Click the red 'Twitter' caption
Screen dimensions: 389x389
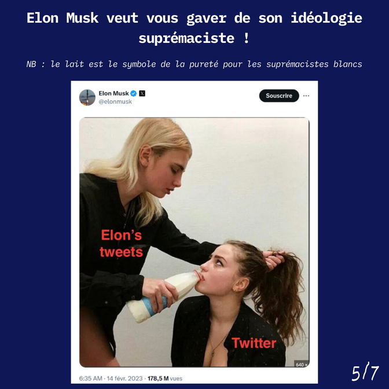click(x=254, y=343)
